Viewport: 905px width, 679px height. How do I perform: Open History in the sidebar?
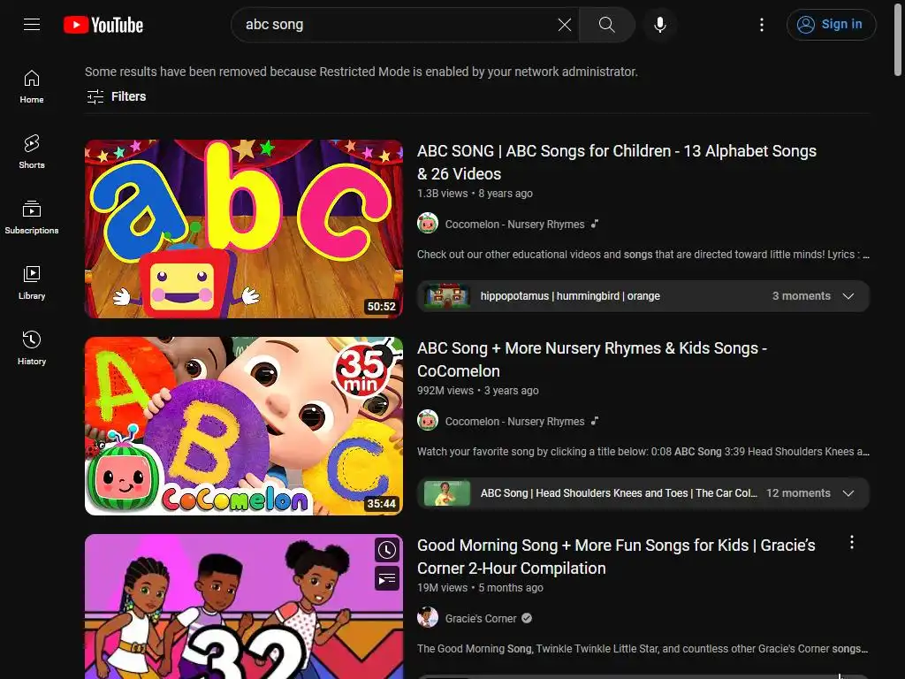(x=32, y=347)
